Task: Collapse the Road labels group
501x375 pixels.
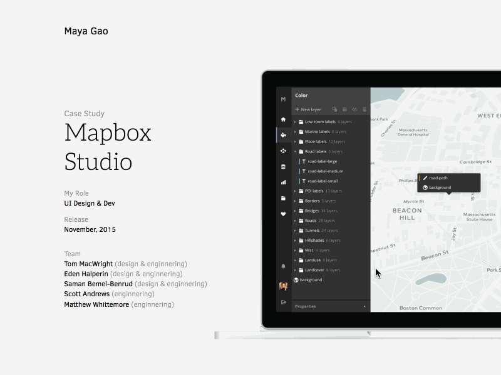Action: 296,151
